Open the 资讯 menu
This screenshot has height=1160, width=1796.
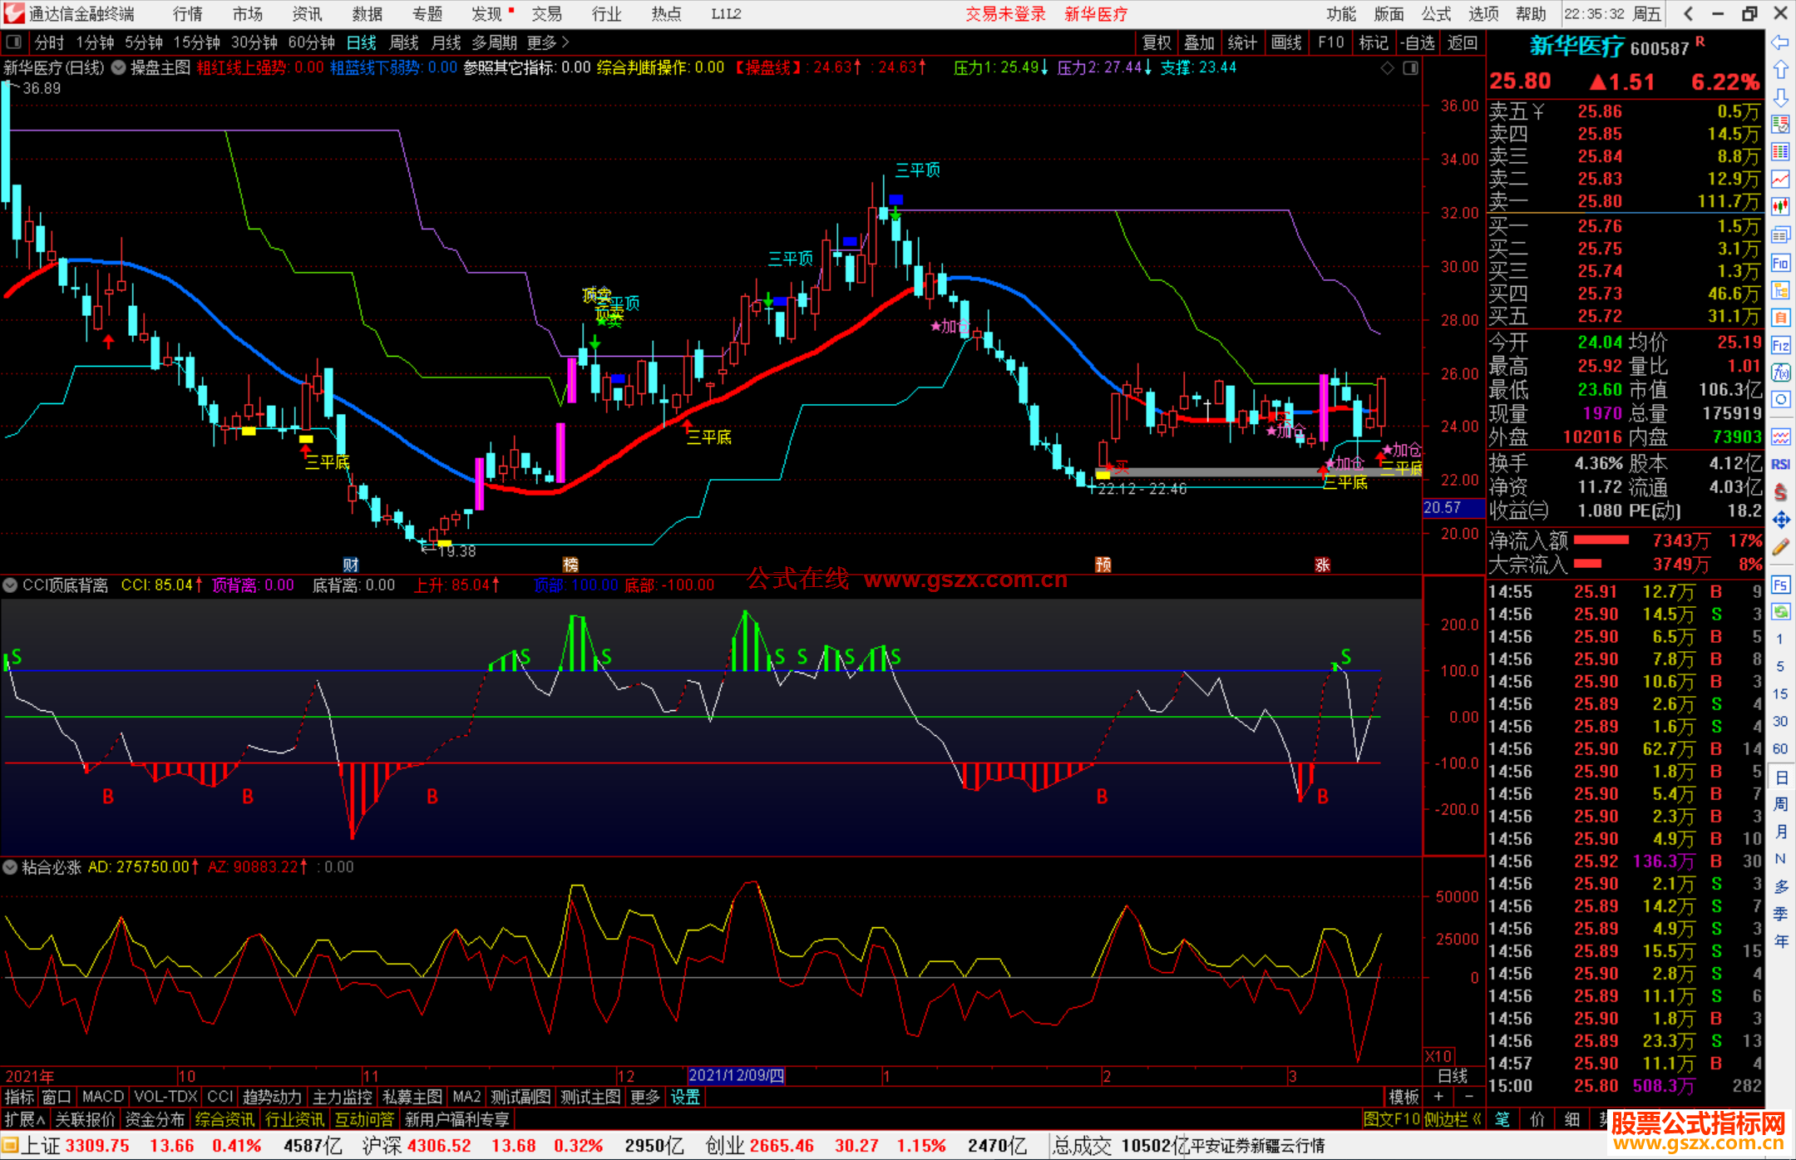[307, 13]
